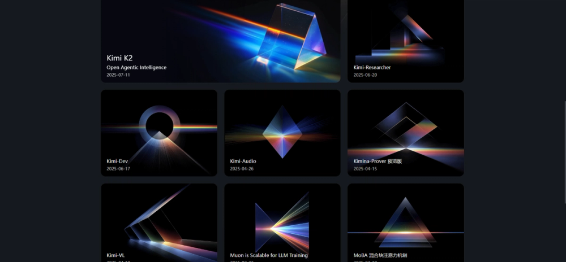The width and height of the screenshot is (566, 262).
Task: Click the 2025-06-17 date on Kimi-Dev
Action: pyautogui.click(x=118, y=169)
